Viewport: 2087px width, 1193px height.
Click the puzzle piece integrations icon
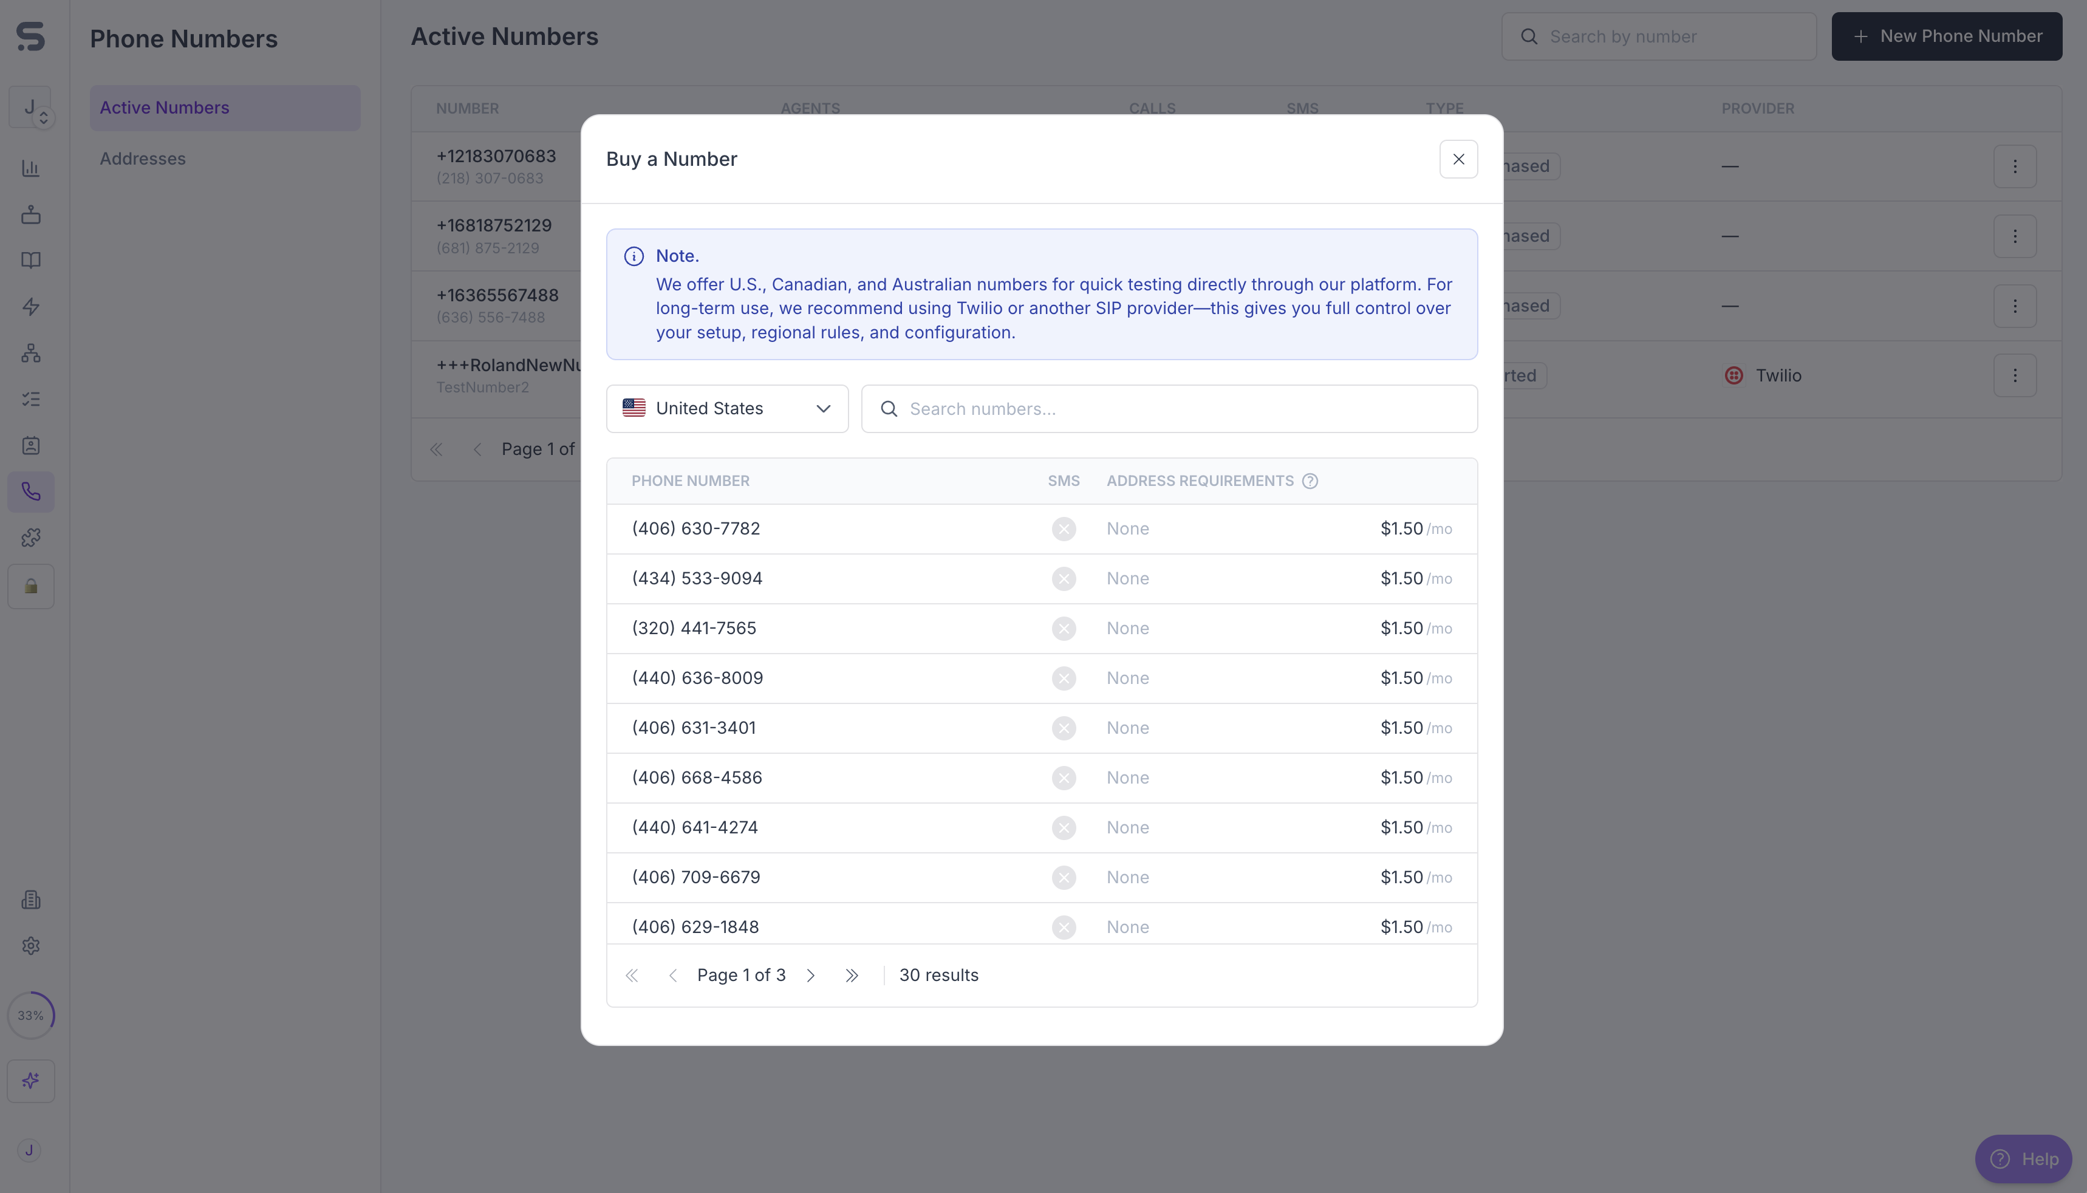31,538
